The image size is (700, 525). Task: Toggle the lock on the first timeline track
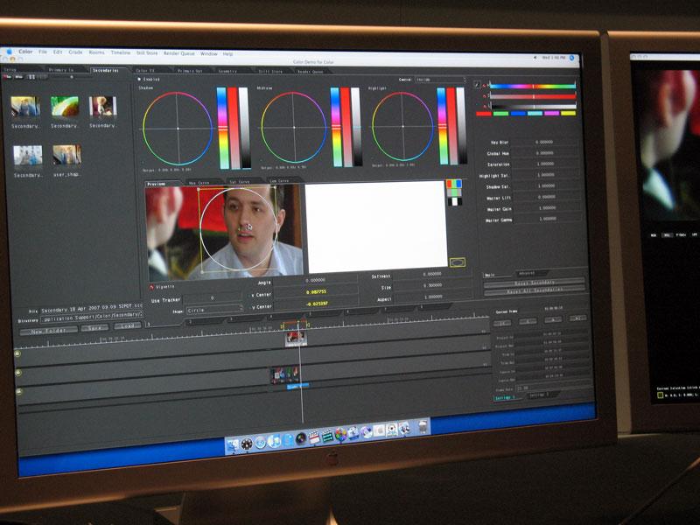pyautogui.click(x=17, y=353)
